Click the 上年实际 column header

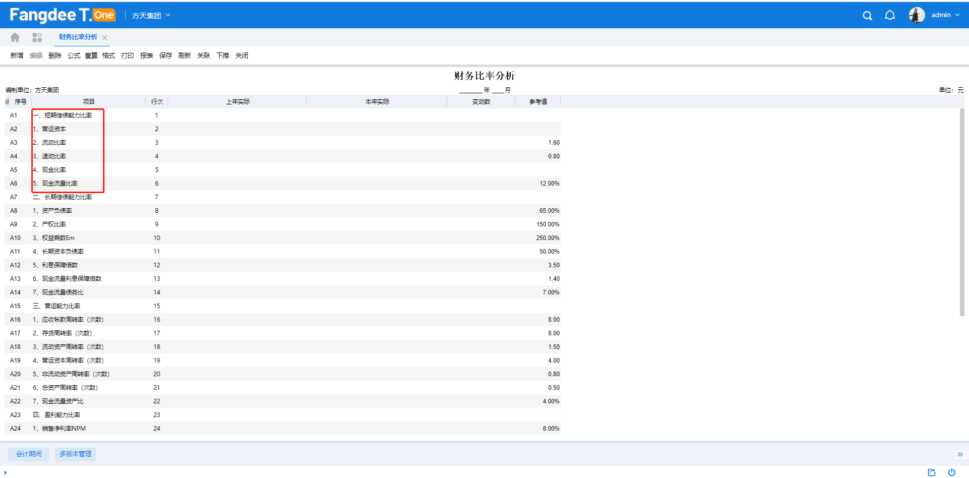[238, 102]
